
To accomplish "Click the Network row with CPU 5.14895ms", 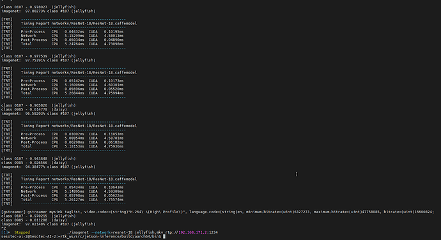I will click(63, 191).
